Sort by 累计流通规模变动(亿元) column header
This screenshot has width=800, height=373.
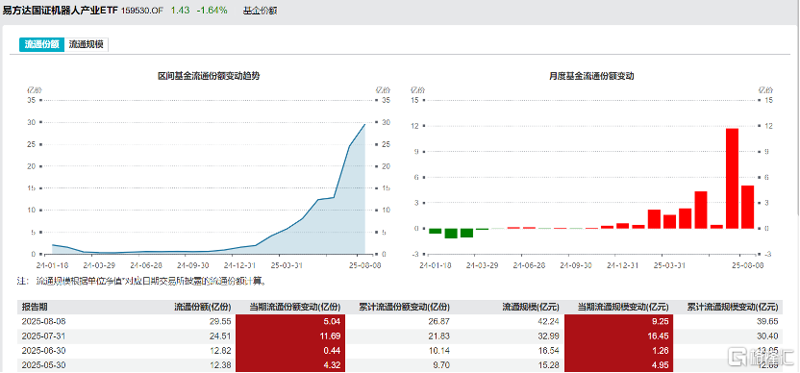pos(732,308)
